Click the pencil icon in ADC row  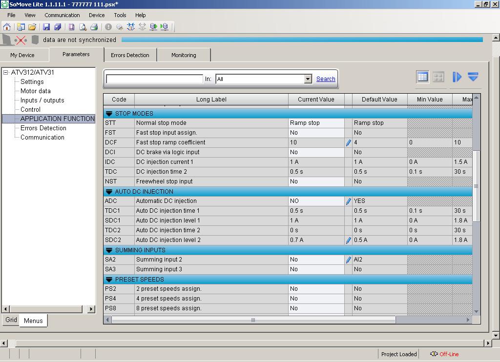(348, 201)
